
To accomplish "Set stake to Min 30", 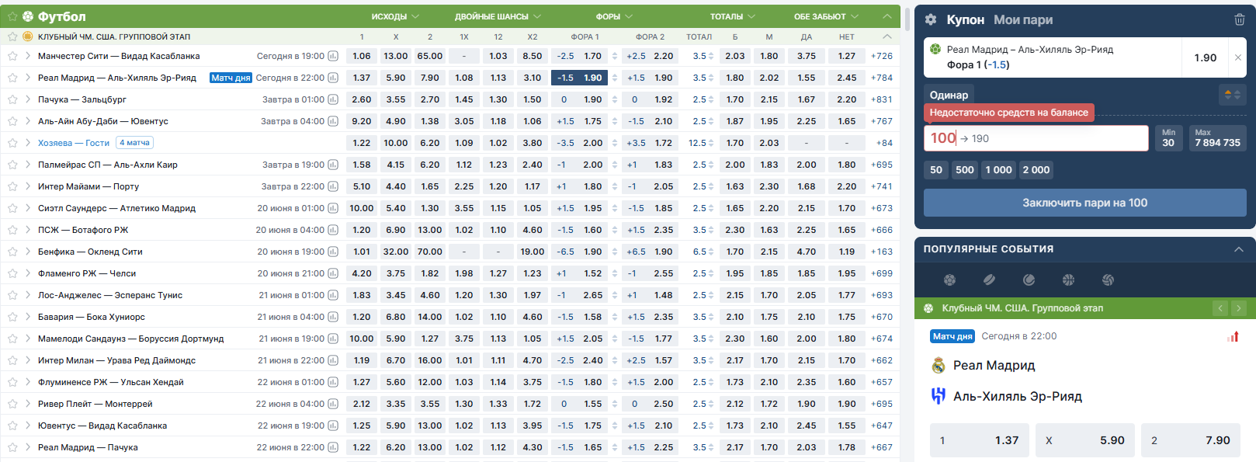I will [1168, 138].
